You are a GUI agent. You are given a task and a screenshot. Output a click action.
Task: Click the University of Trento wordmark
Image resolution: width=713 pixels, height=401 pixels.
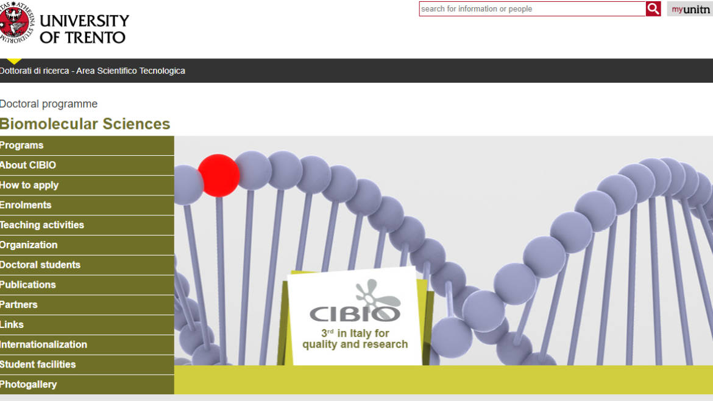[x=84, y=29]
